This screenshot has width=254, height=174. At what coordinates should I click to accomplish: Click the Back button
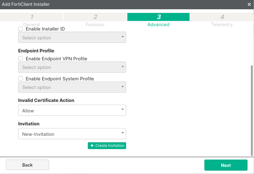(27, 165)
